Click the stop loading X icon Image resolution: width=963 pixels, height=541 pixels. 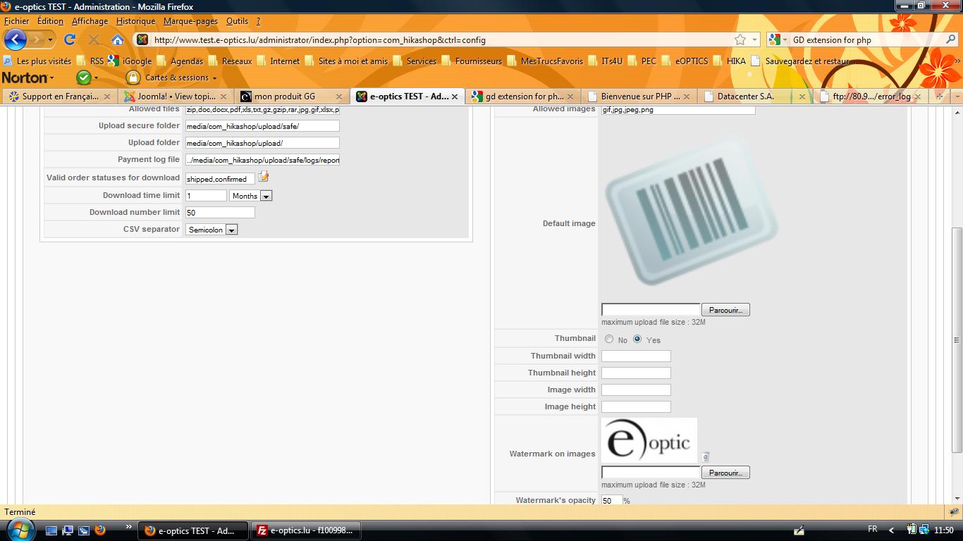(x=93, y=39)
